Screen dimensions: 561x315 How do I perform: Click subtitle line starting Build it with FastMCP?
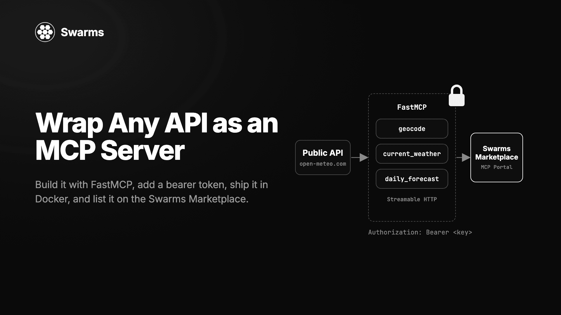(151, 185)
